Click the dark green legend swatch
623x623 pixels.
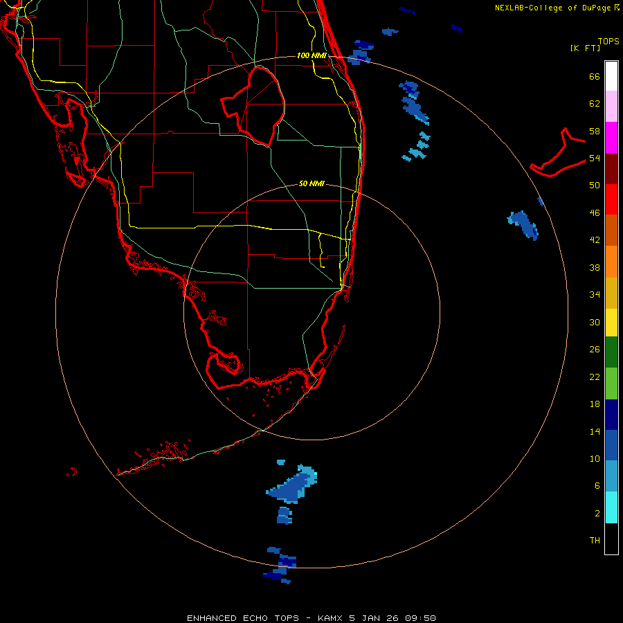click(611, 352)
